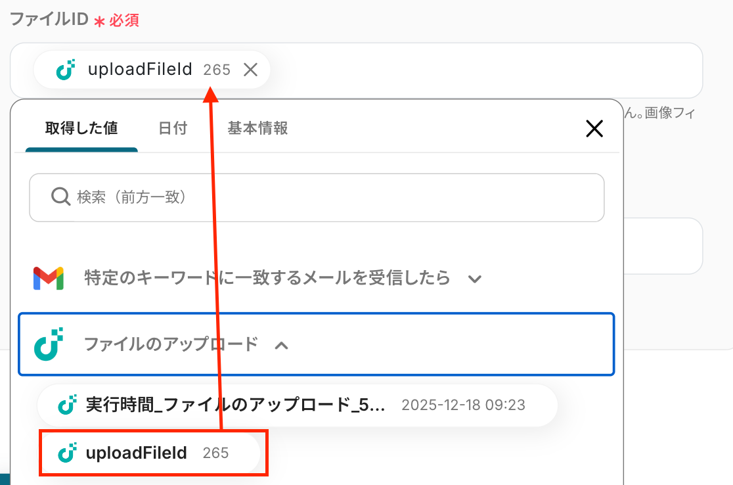The height and width of the screenshot is (485, 733).
Task: Remove the uploadFileId chip with the X
Action: (x=250, y=70)
